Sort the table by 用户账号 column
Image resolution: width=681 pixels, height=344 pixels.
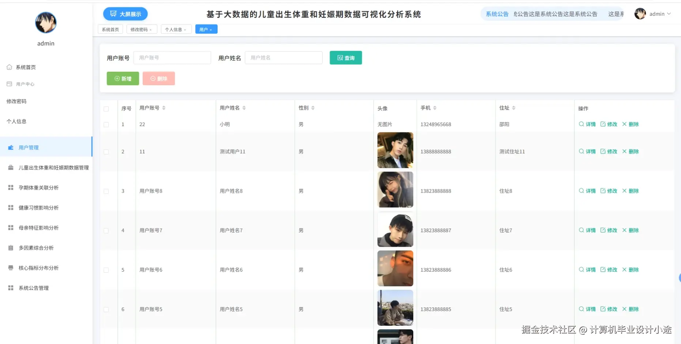point(164,107)
